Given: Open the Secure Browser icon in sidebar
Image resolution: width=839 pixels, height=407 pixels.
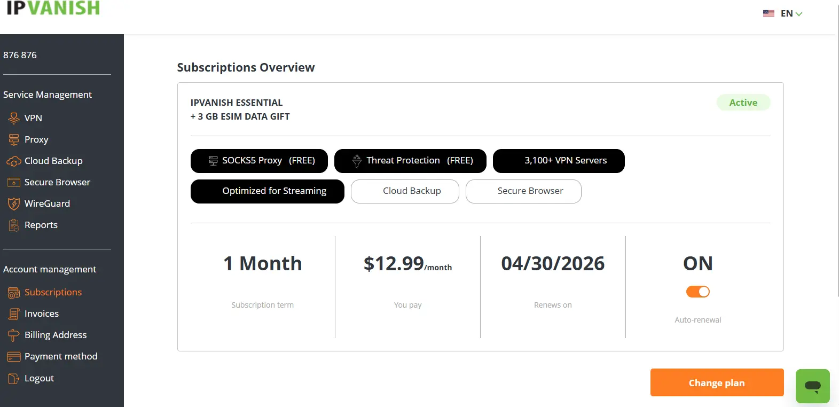Looking at the screenshot, I should coord(14,182).
